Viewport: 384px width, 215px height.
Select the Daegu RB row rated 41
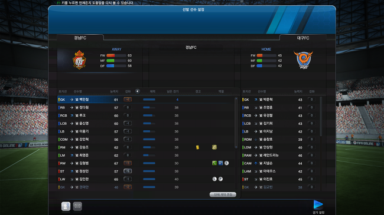click(280, 107)
